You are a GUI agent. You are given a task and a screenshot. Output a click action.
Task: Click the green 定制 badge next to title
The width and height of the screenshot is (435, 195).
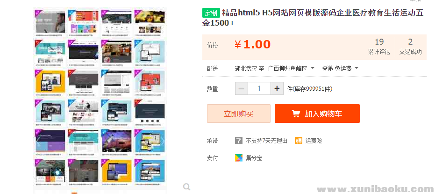(211, 13)
